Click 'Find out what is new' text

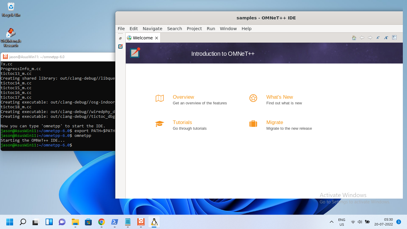click(284, 103)
